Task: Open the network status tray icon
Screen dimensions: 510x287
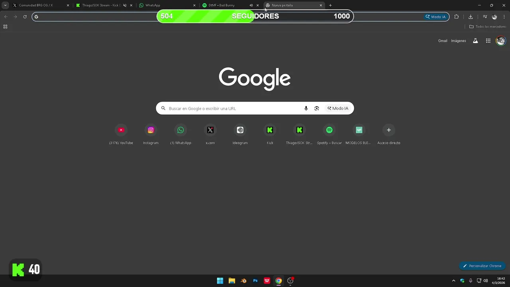Action: click(479, 281)
